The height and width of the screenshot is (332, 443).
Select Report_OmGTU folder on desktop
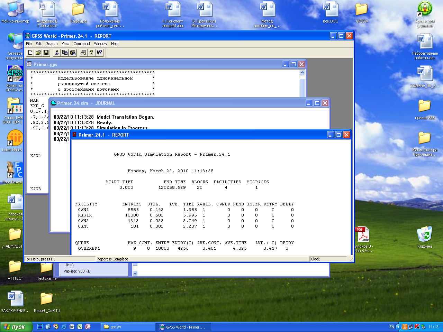pyautogui.click(x=47, y=303)
